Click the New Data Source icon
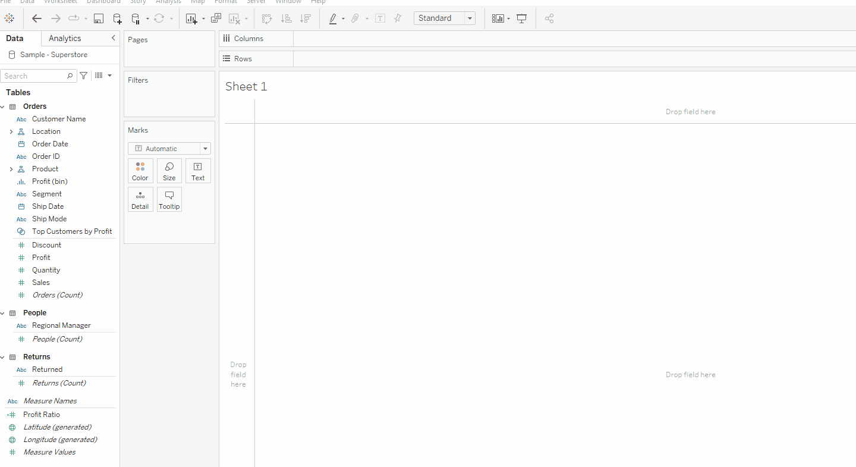Screen dimensions: 856x467 tap(117, 18)
